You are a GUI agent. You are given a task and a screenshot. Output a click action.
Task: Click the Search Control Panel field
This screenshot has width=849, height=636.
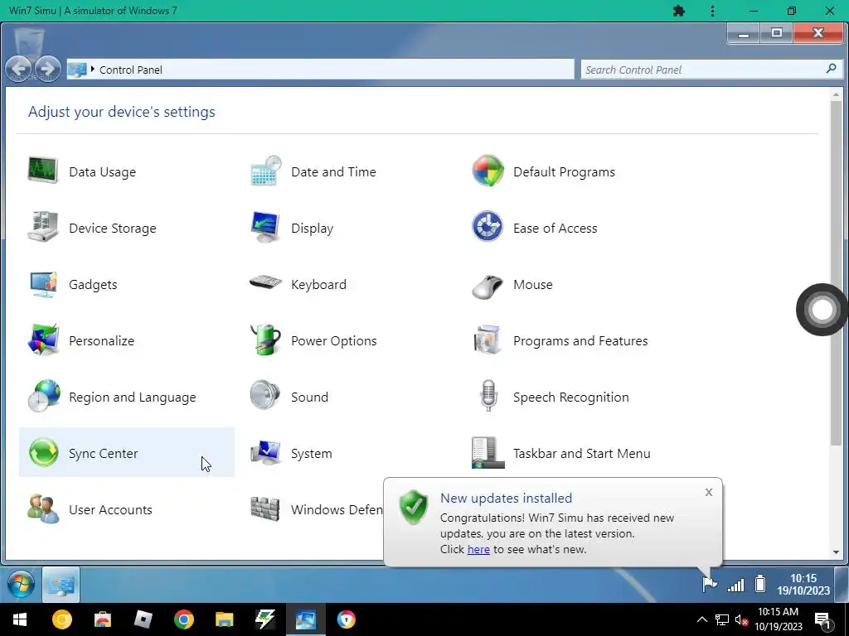[711, 70]
